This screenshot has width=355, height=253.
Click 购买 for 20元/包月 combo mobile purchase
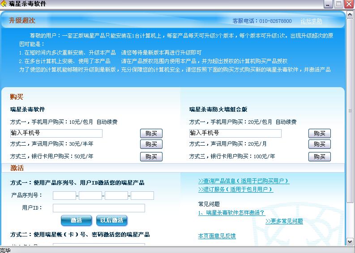click(320, 133)
